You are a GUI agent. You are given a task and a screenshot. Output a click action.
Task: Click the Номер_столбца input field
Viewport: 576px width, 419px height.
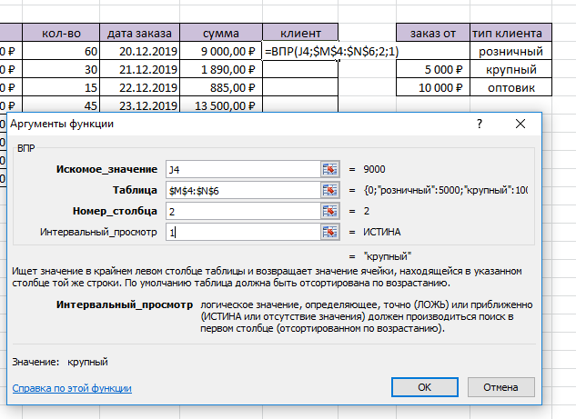(x=243, y=211)
